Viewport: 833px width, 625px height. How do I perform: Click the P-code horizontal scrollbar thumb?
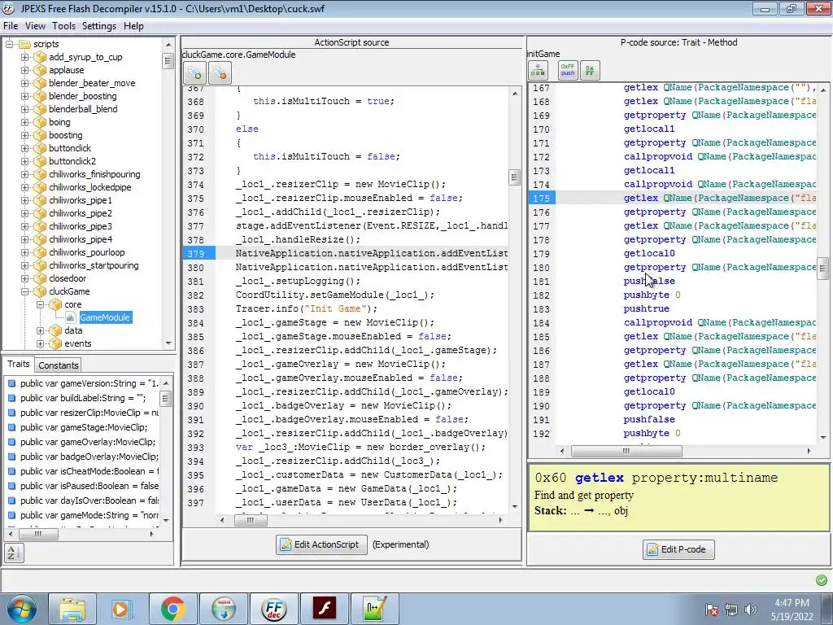(626, 451)
